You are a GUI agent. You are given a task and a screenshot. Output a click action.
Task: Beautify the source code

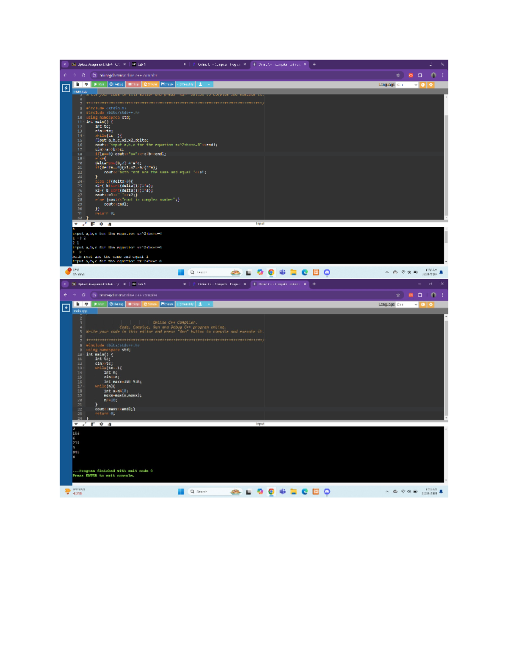185,84
